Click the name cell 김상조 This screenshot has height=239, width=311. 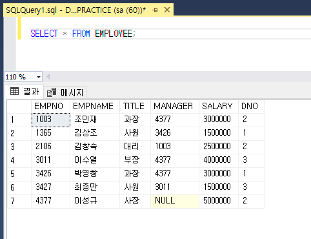coord(95,134)
